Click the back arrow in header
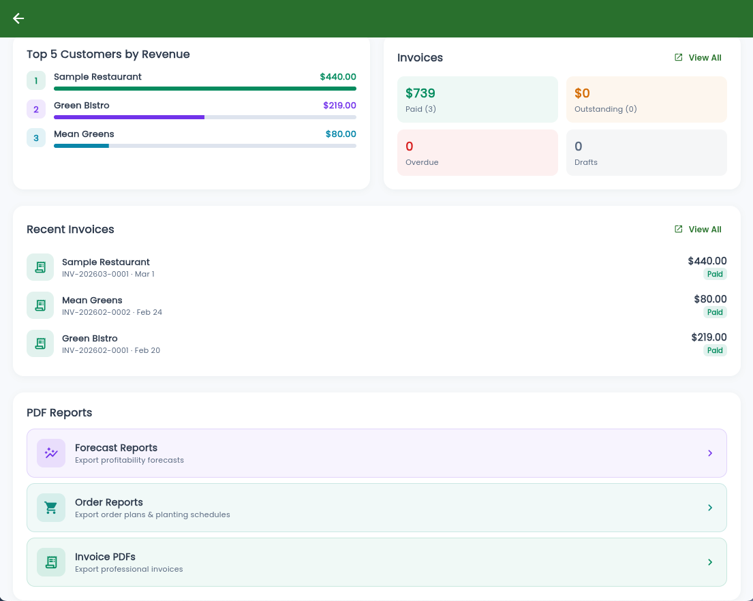 18,18
